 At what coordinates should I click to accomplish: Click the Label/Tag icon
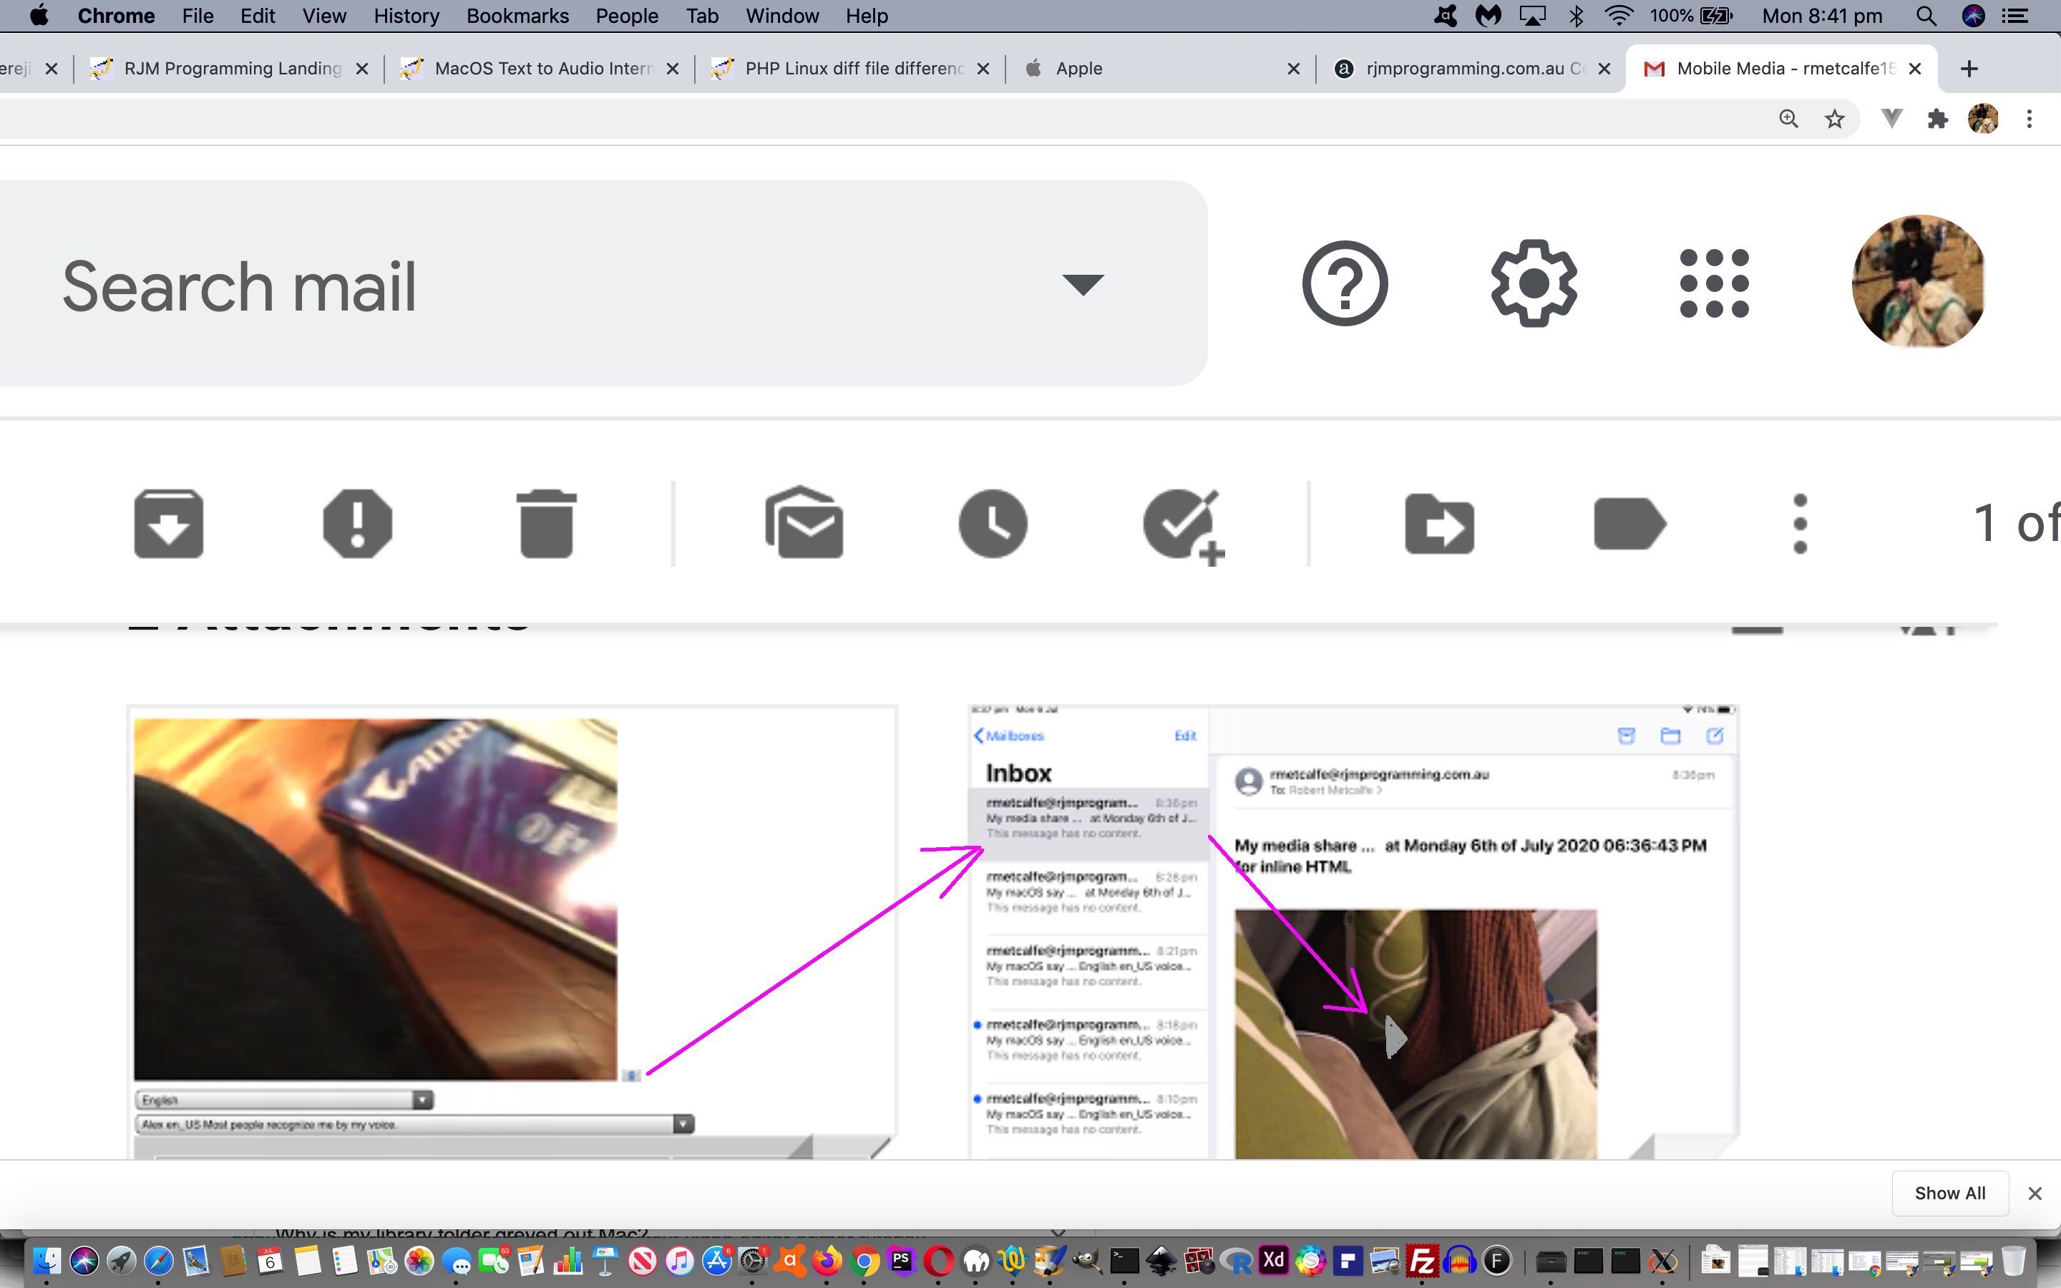coord(1629,522)
